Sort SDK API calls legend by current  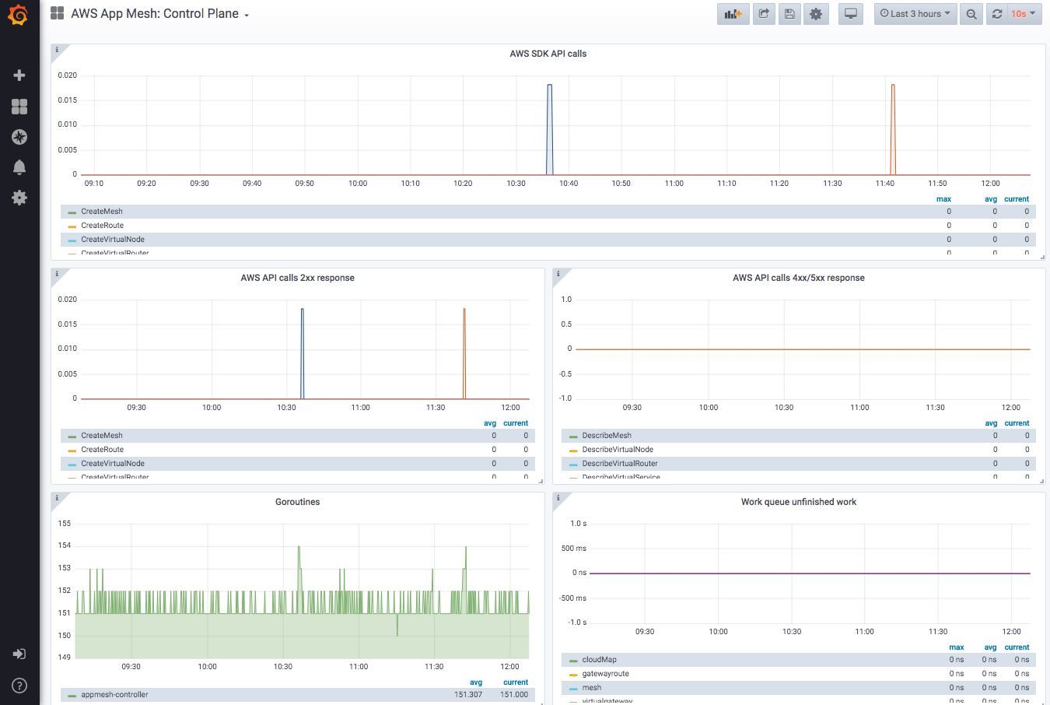coord(1016,199)
